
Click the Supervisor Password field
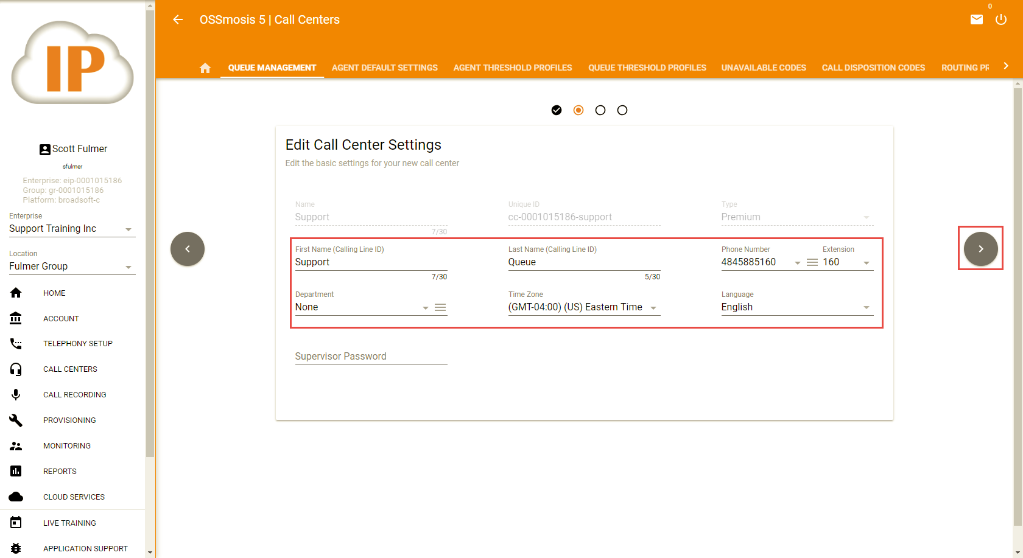371,357
